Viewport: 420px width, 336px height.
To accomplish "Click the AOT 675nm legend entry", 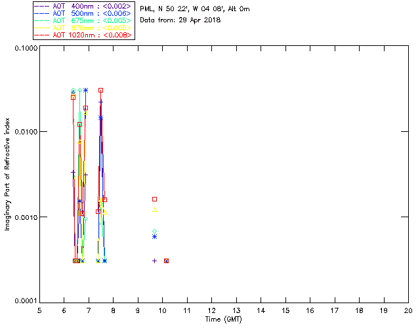I will pos(83,20).
